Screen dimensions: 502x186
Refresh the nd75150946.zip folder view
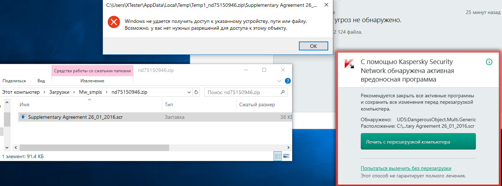(196, 92)
